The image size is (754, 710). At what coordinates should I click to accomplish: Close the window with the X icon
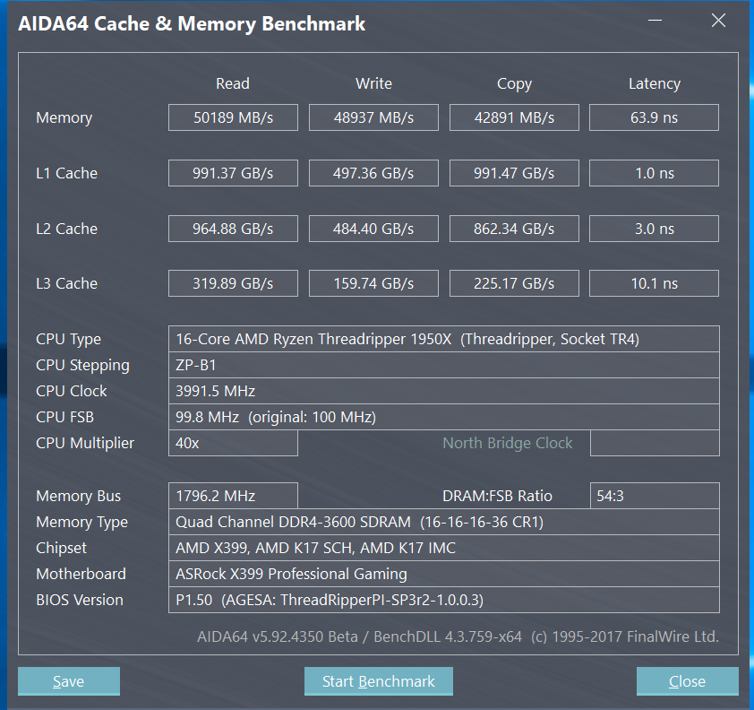pos(718,21)
